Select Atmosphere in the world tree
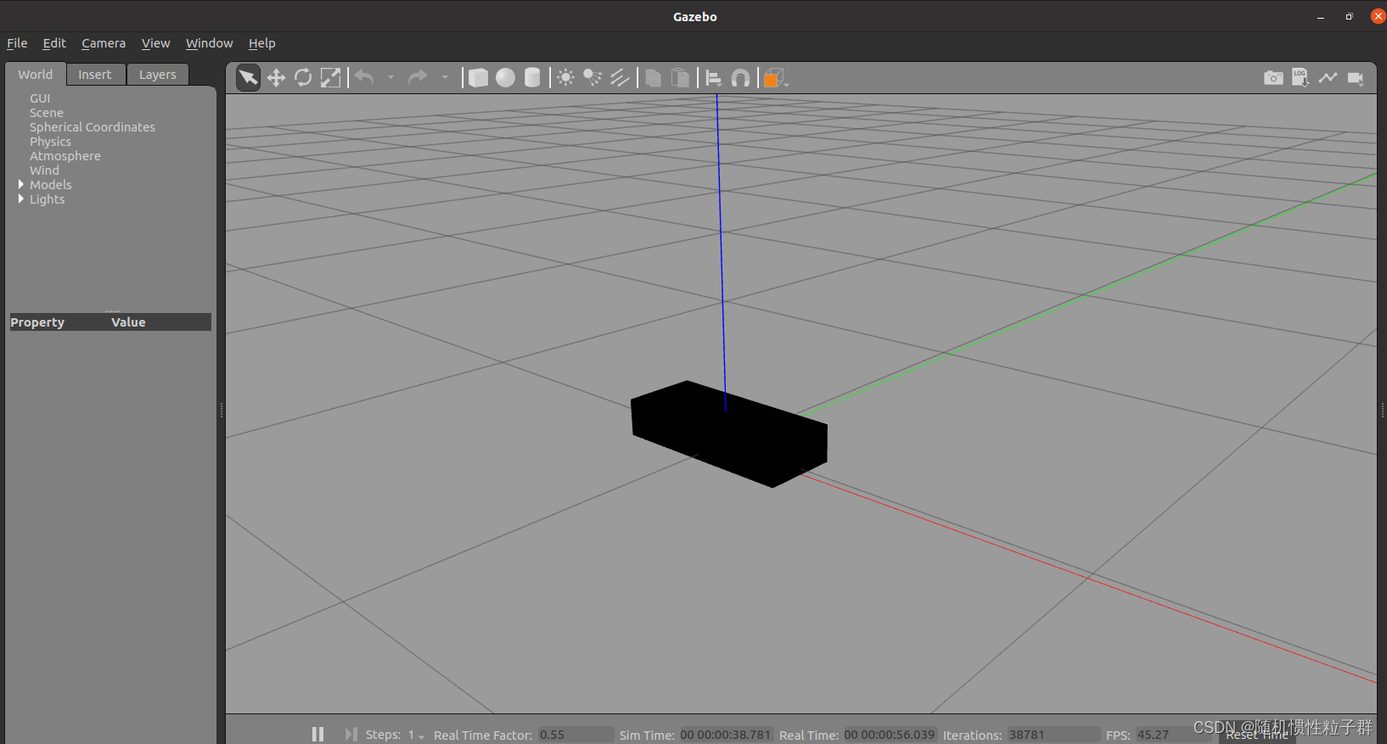1387x744 pixels. pos(65,156)
